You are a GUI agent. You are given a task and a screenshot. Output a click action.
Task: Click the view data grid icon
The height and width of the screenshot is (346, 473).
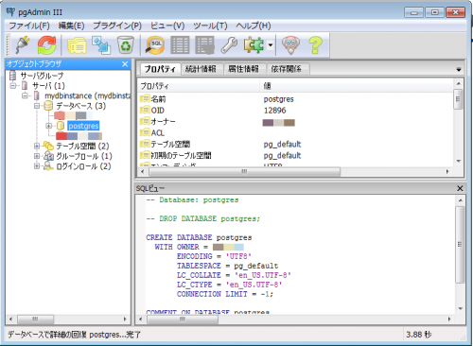(x=180, y=45)
